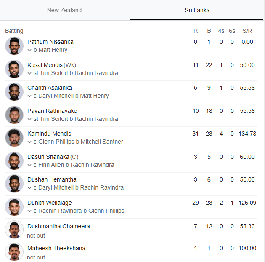Expand Kamindu Mendis's wicket details chevron
Viewport: 265px width, 262px height.
(29, 142)
